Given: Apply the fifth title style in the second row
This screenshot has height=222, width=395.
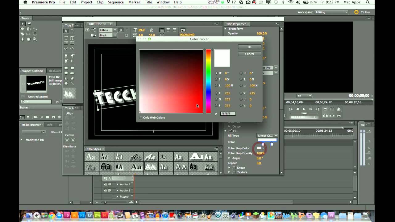Looking at the screenshot, I should point(151,167).
